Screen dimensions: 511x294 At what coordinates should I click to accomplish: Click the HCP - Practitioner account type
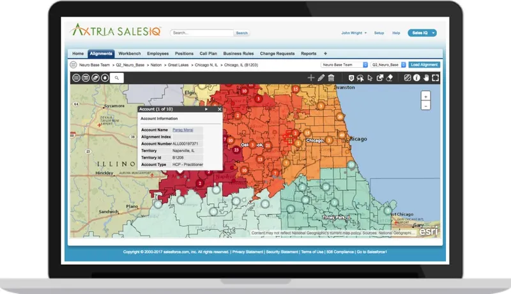188,165
